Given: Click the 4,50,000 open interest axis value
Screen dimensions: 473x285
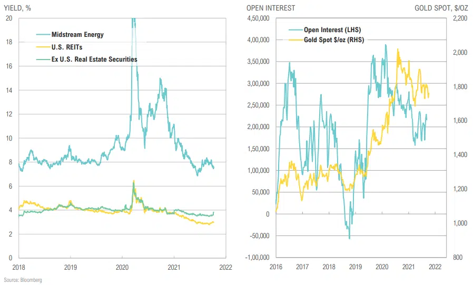Looking at the screenshot, I should pos(258,18).
